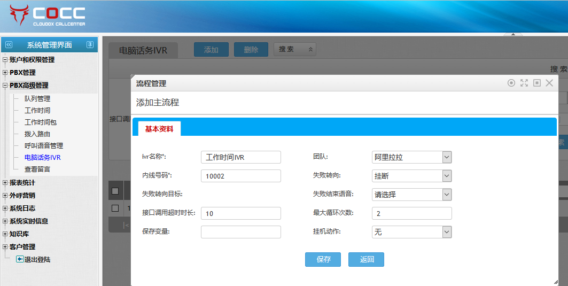The image size is (568, 286).
Task: Click the 返回 button
Action: pyautogui.click(x=366, y=260)
